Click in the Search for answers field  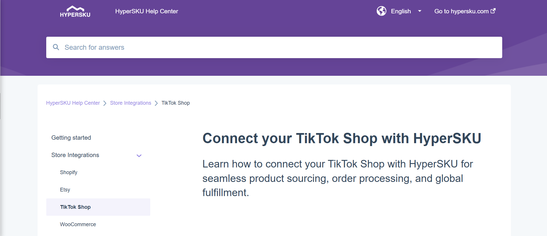coord(274,47)
